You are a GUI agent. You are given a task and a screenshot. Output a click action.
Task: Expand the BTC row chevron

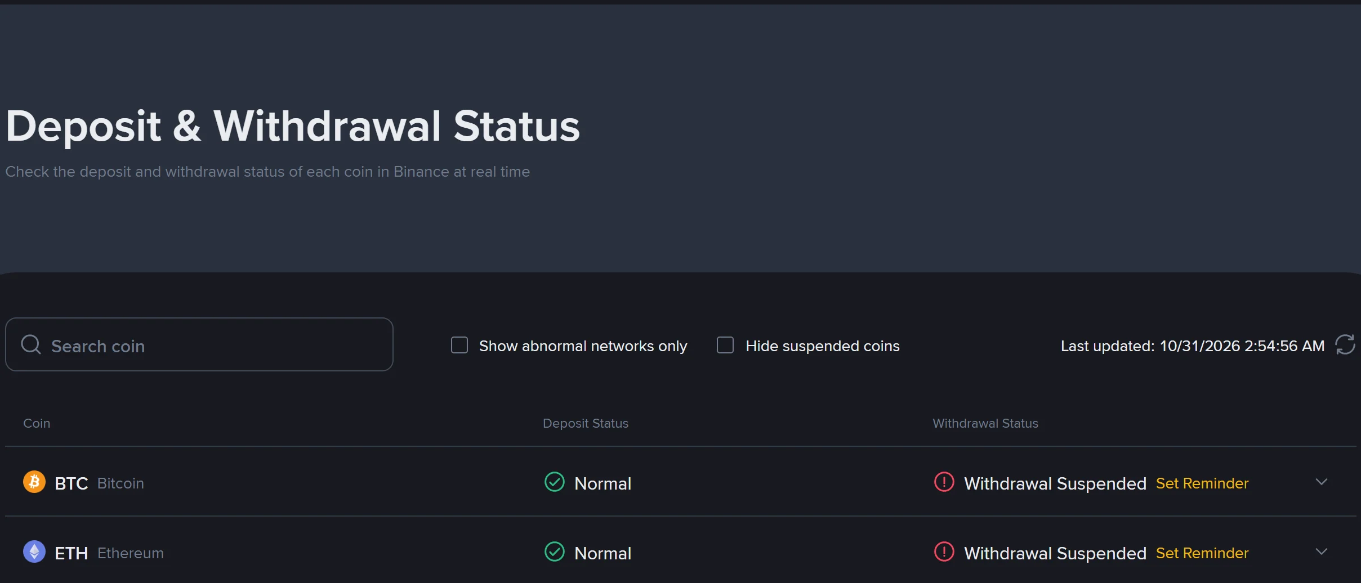[x=1322, y=482]
